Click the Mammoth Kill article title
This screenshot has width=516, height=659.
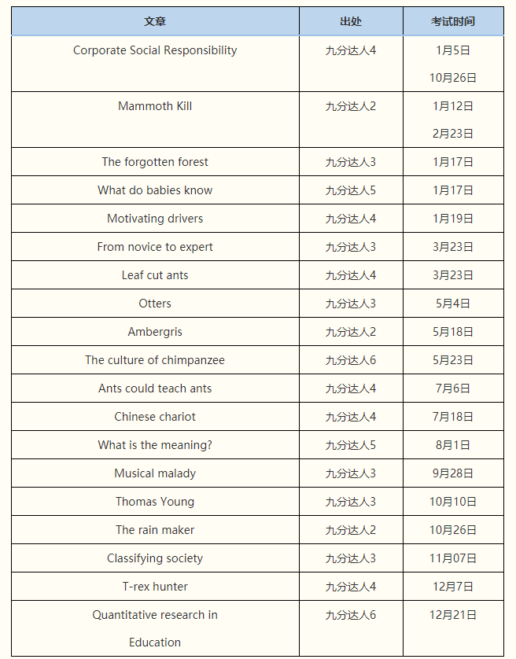click(x=155, y=106)
